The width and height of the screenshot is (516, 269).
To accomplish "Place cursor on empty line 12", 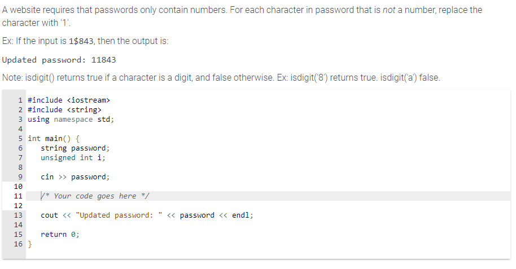I will (x=268, y=205).
